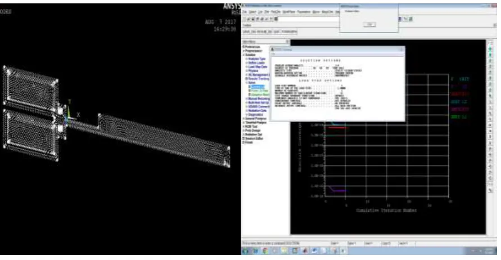Click the New Analysis toolbar icon
The width and height of the screenshot is (501, 260).
[244, 19]
